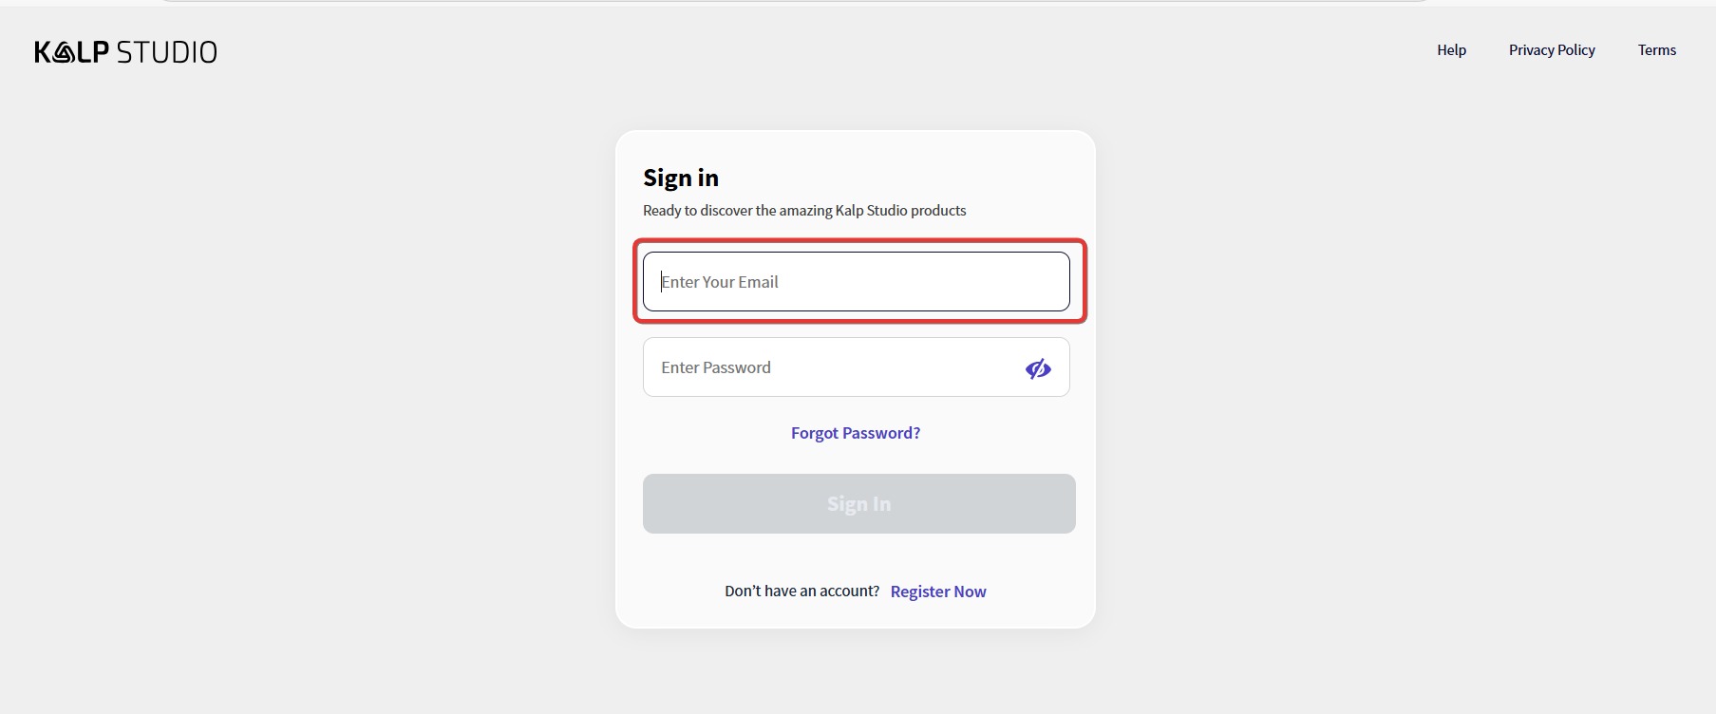
Task: Create an account via Register Now
Action: tap(938, 592)
